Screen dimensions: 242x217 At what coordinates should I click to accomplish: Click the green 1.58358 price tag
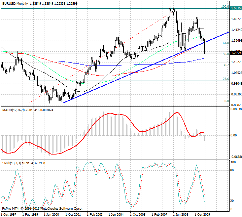(x=236, y=8)
